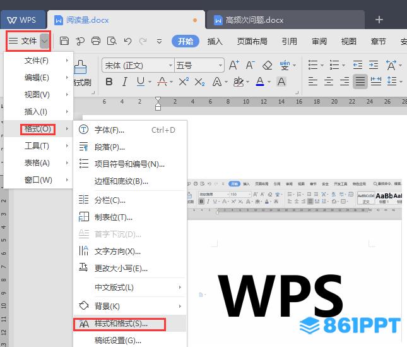
Task: Toggle character shading A icon
Action: (281, 82)
